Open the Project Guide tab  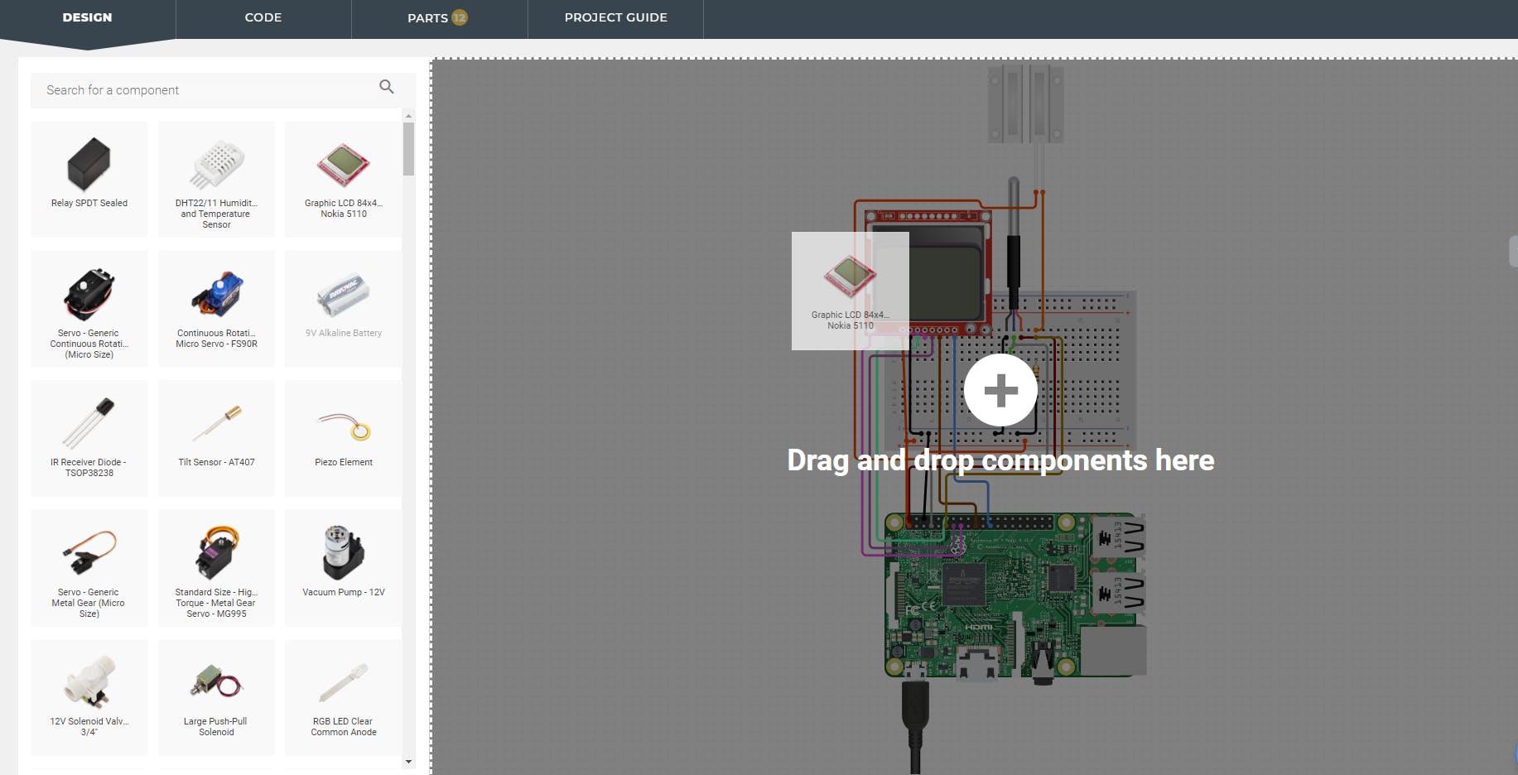point(615,17)
